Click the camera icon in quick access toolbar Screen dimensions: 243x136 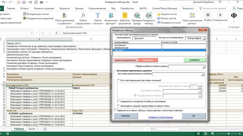click(x=41, y=2)
